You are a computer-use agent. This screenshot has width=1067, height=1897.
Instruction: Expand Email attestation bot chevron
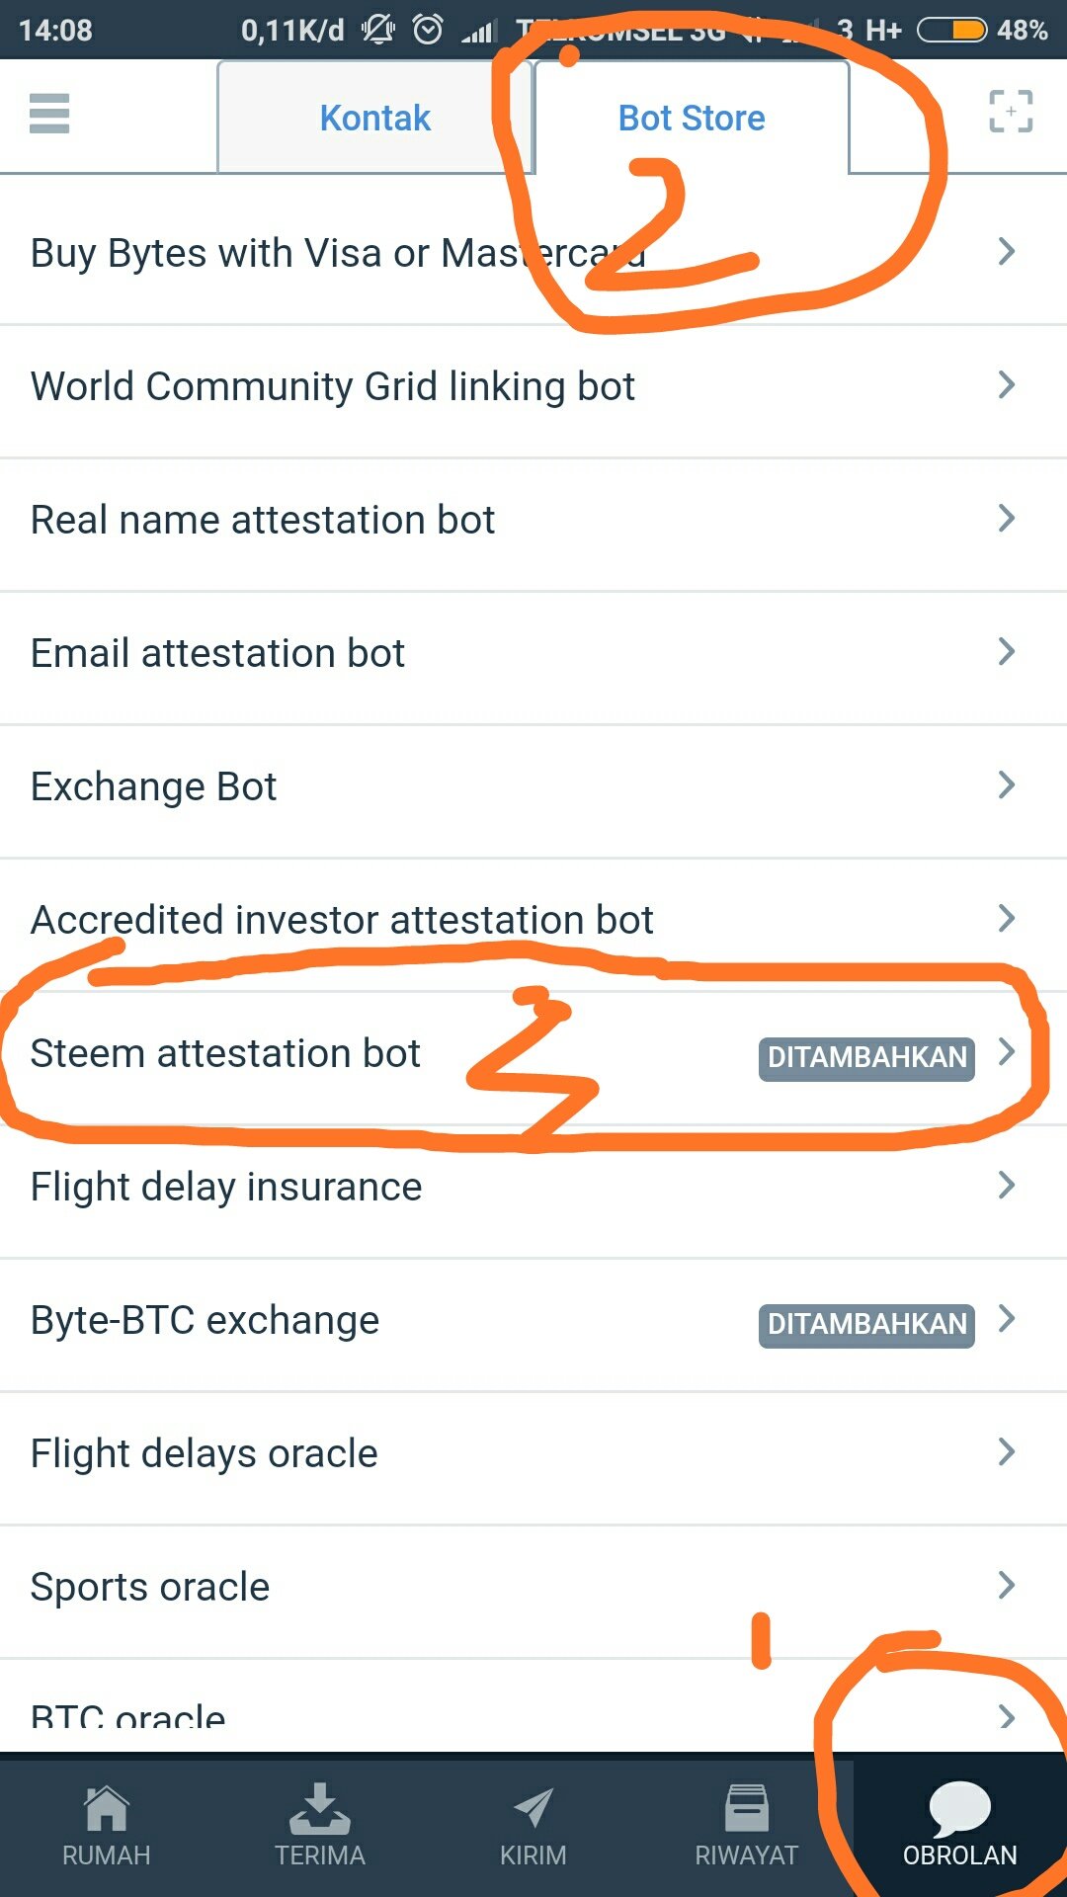point(1007,651)
